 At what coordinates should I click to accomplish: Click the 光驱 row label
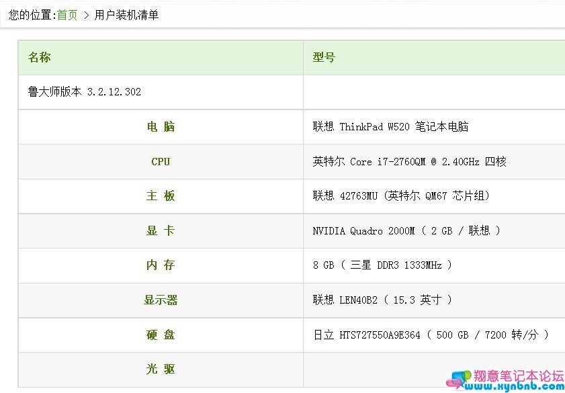tap(161, 369)
